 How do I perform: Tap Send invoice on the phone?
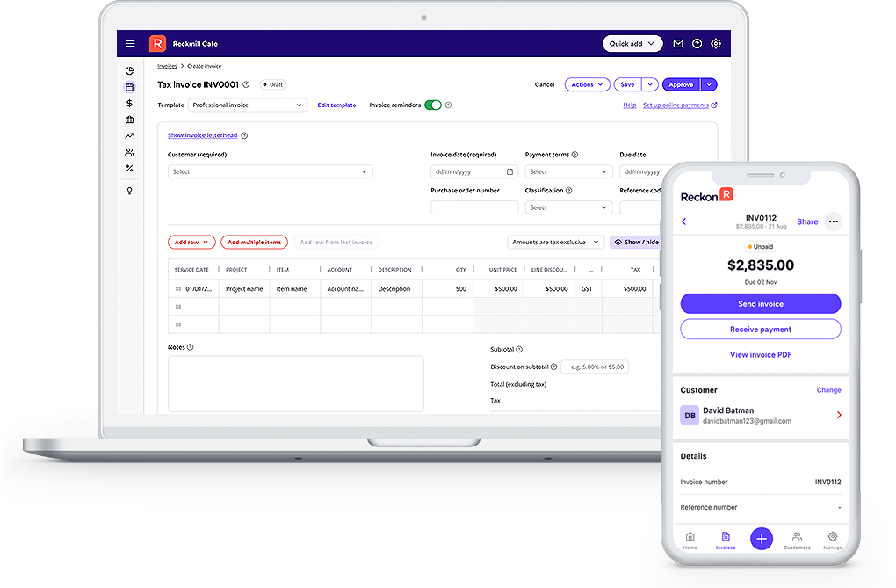761,304
